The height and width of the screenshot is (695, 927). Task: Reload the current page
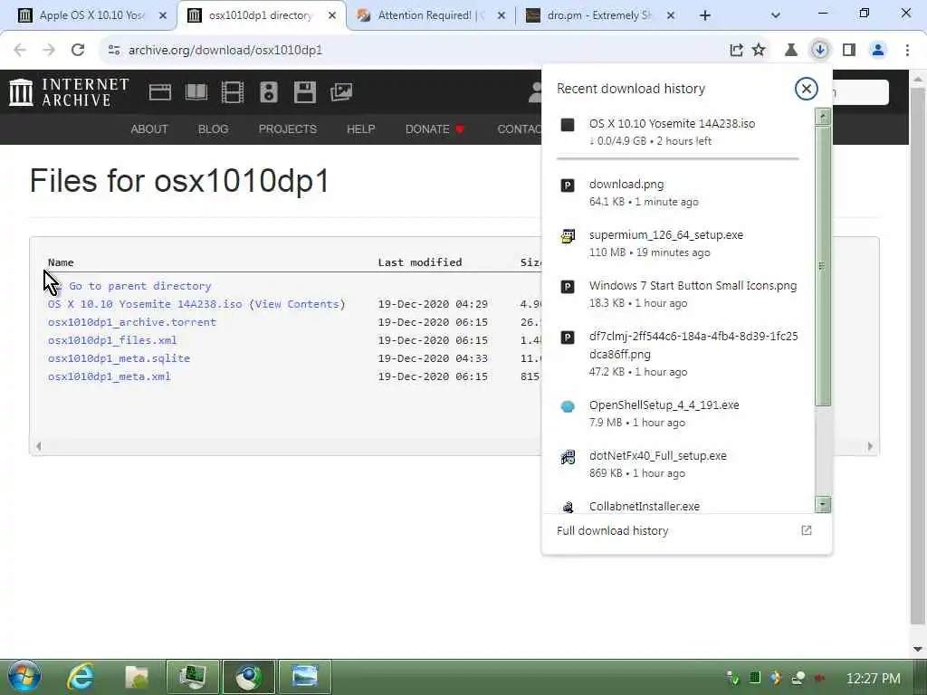pos(78,51)
